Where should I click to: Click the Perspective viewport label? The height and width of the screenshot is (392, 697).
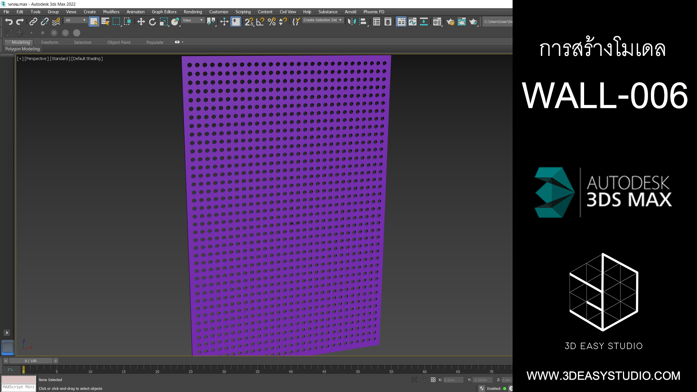click(x=36, y=58)
